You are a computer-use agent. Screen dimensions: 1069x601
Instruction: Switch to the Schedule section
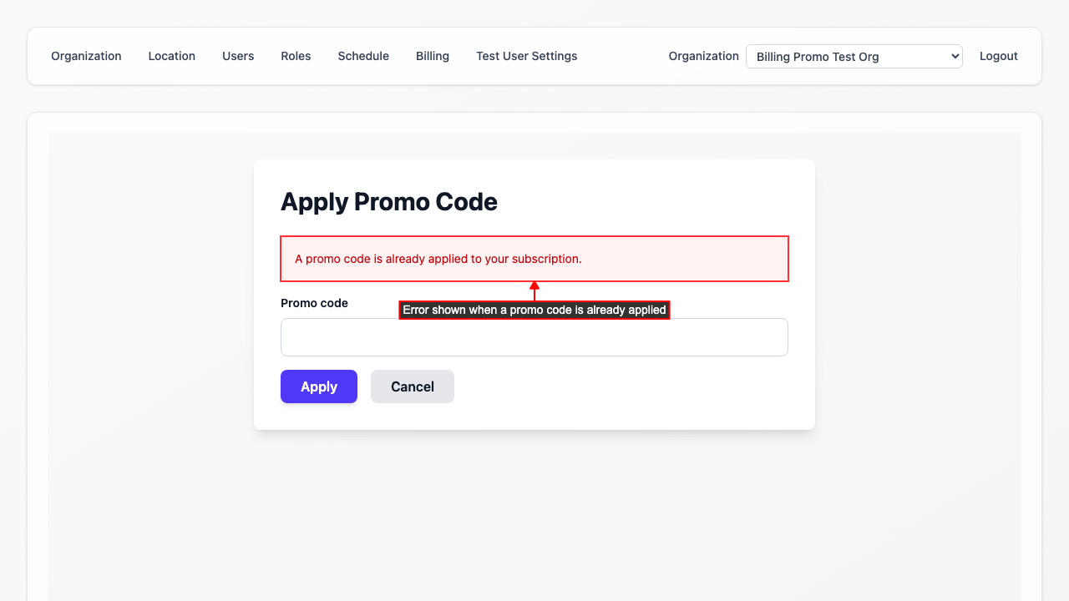click(363, 56)
